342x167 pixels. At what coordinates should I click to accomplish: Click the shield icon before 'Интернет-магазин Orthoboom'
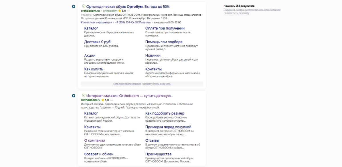click(x=84, y=96)
